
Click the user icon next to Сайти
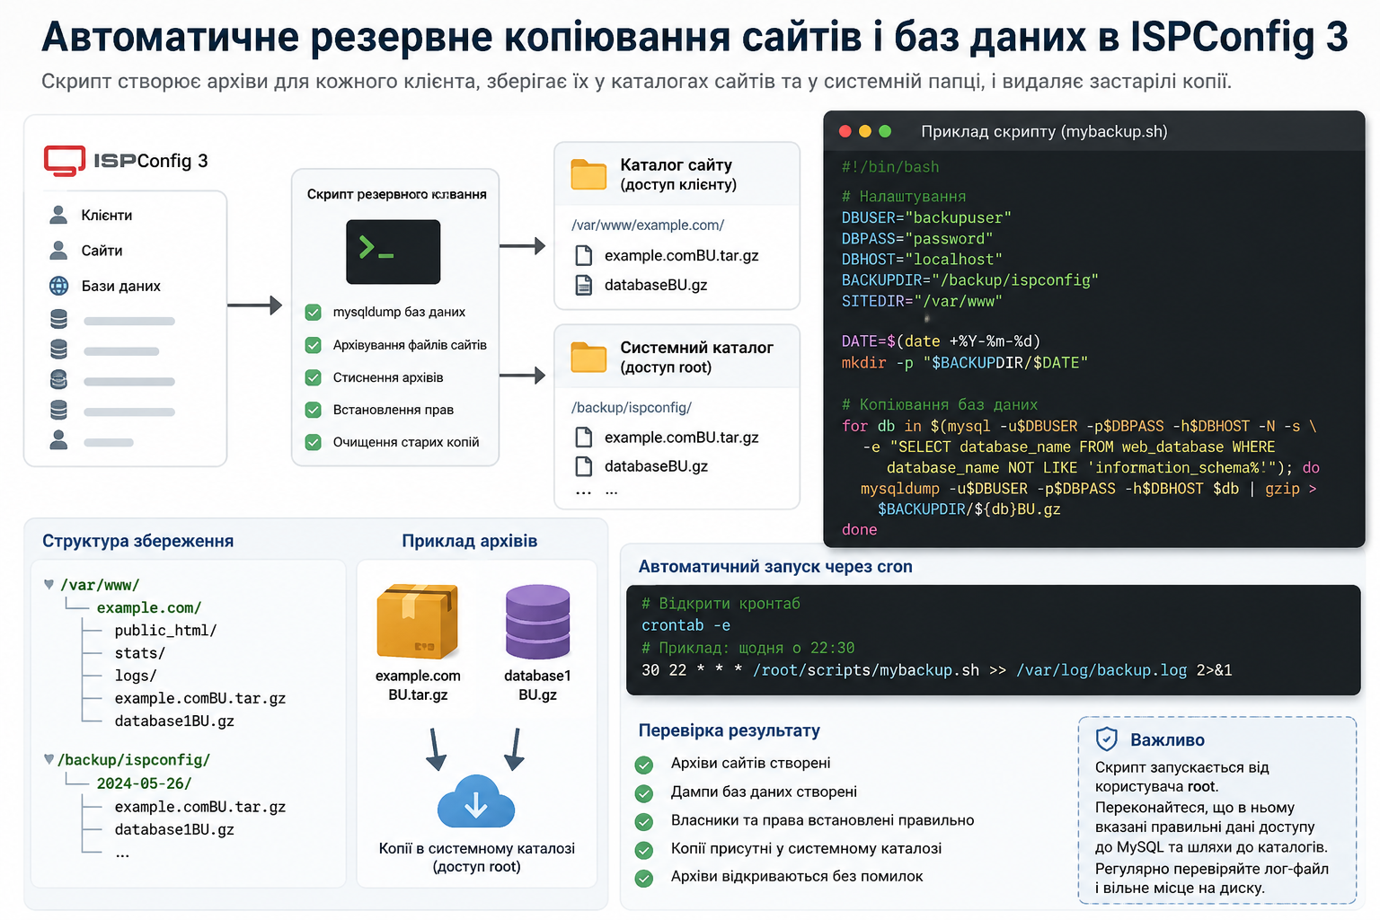click(58, 250)
